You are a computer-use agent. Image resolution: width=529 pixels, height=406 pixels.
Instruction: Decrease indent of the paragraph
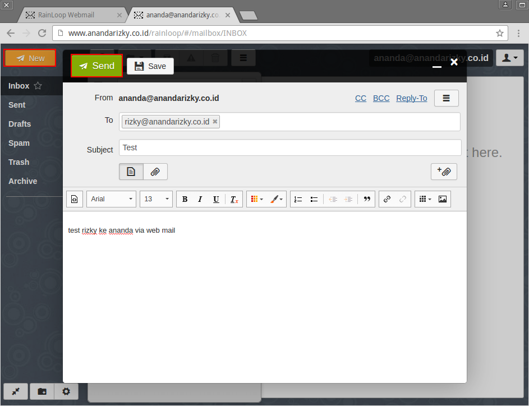tap(333, 199)
